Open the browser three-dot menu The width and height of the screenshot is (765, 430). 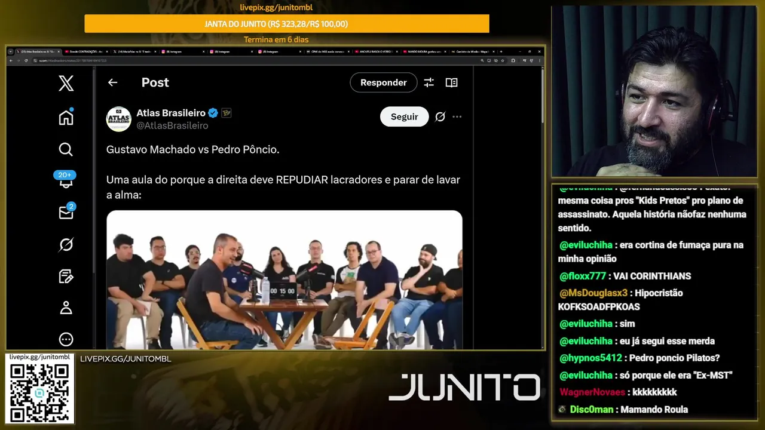[x=540, y=60]
